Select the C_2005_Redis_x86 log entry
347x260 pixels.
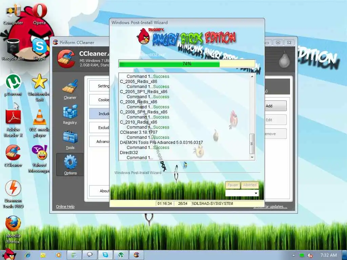139,81
